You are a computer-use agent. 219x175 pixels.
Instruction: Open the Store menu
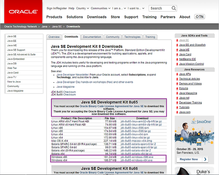pyautogui.click(x=115, y=17)
